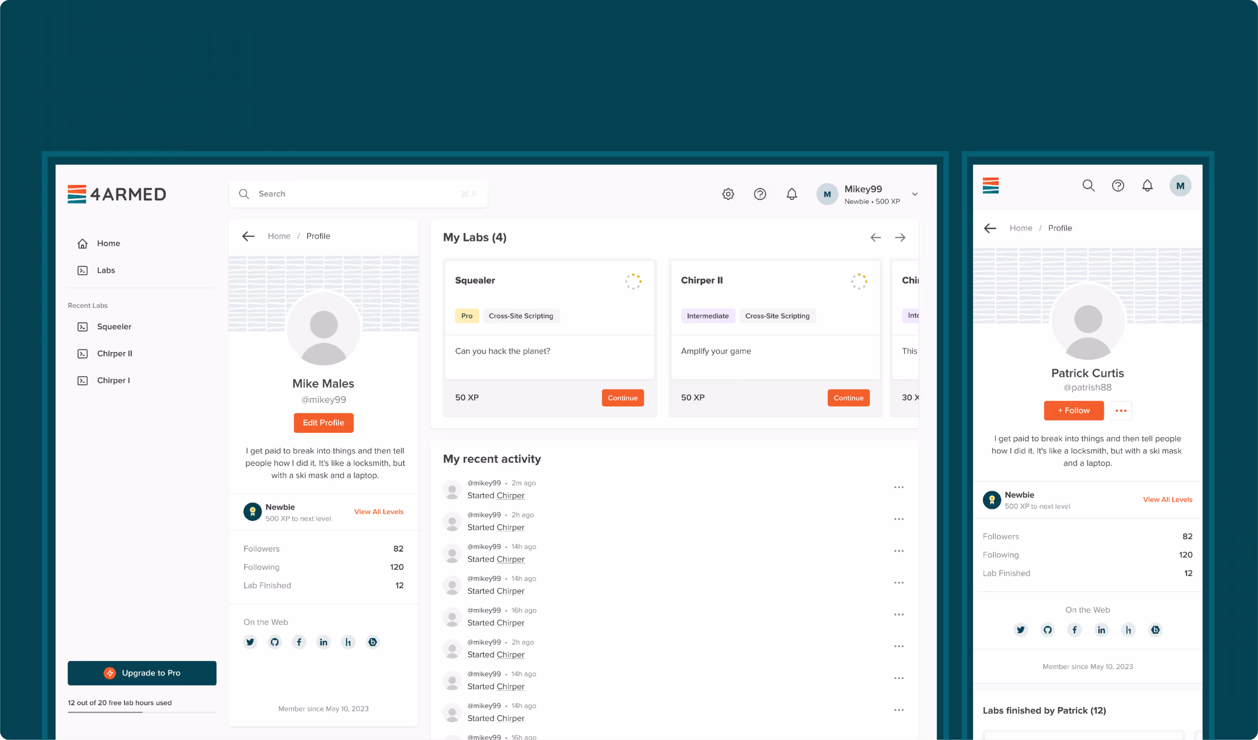The image size is (1258, 740).
Task: Click help icon in mobile header
Action: (1118, 186)
